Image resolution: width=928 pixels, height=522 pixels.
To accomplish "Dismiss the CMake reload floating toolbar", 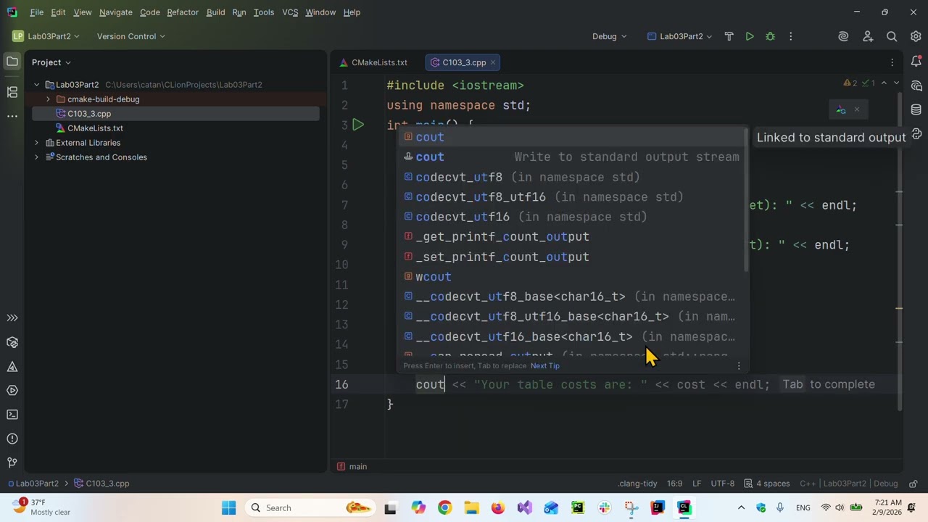I will [856, 109].
